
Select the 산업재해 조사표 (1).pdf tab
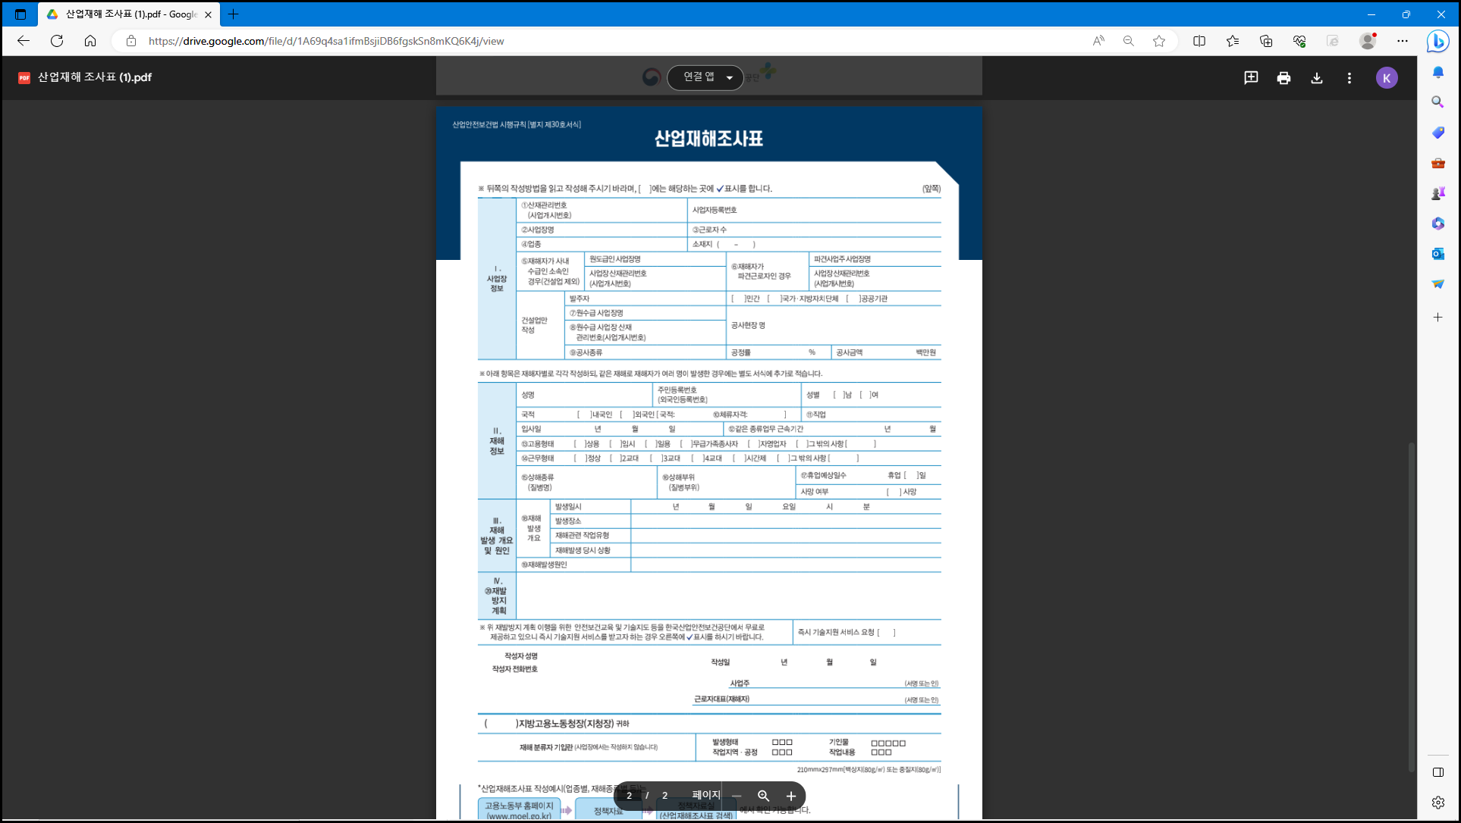click(x=129, y=14)
